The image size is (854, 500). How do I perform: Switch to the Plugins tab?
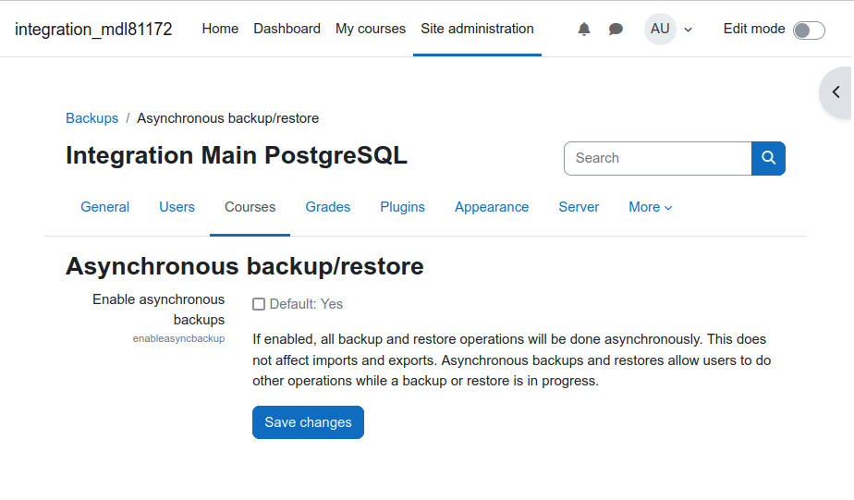click(x=402, y=207)
